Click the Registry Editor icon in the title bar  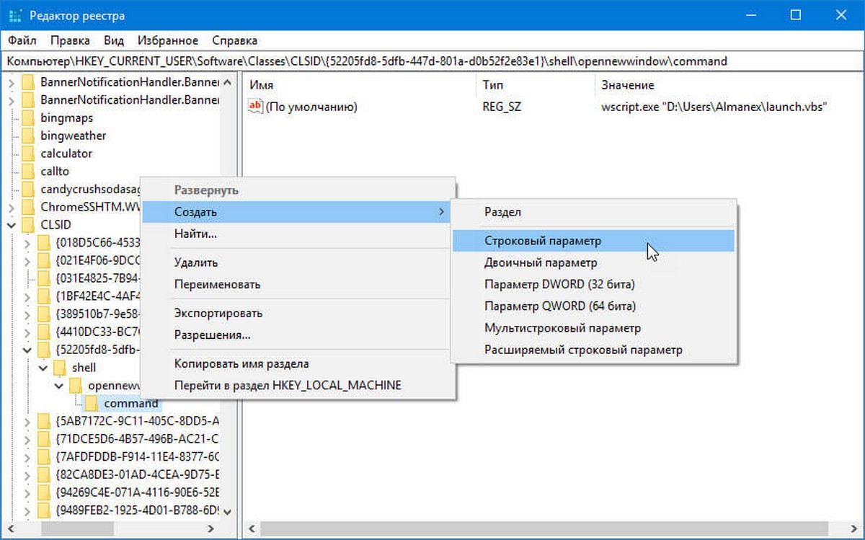tap(16, 14)
